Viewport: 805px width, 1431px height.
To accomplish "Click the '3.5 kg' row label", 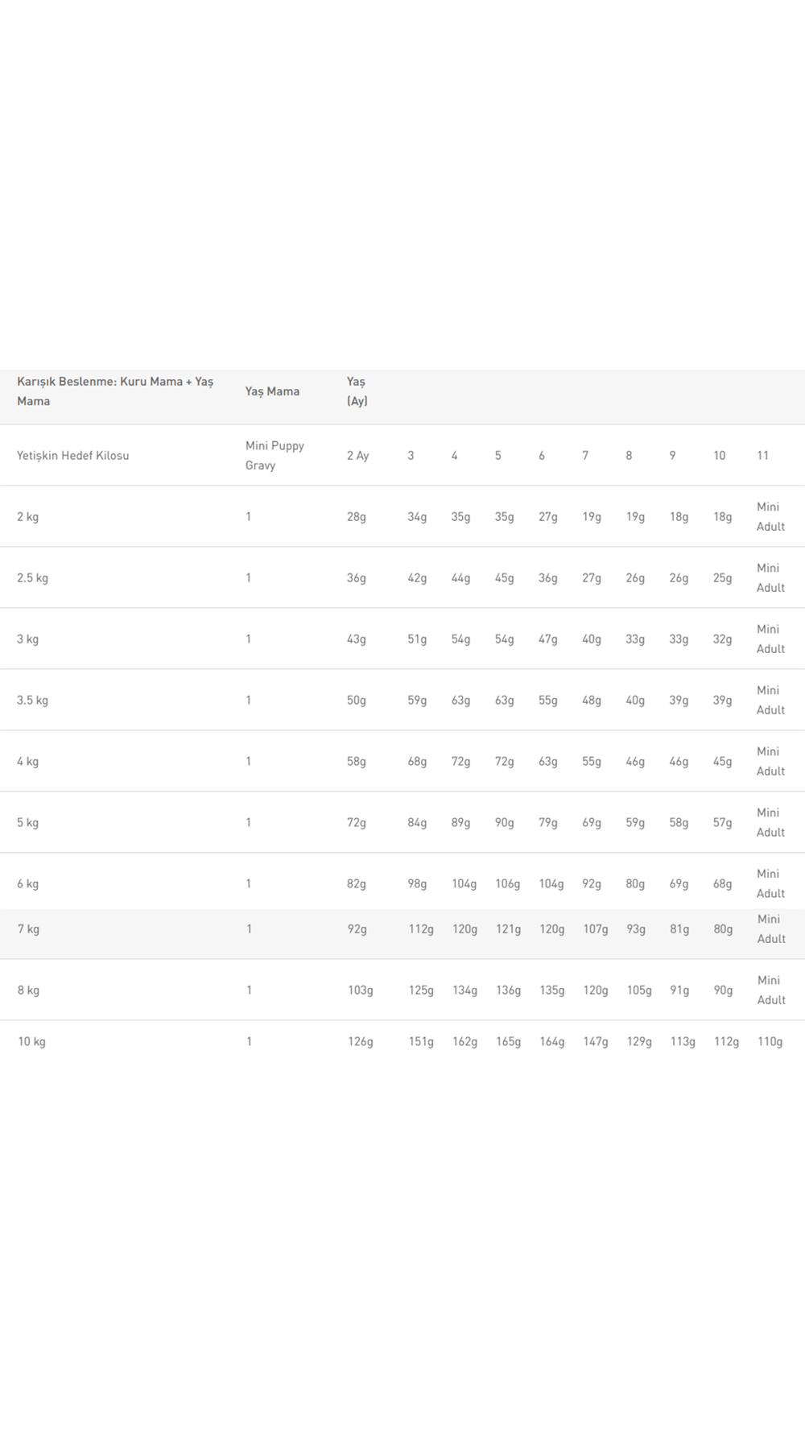I will pos(32,701).
